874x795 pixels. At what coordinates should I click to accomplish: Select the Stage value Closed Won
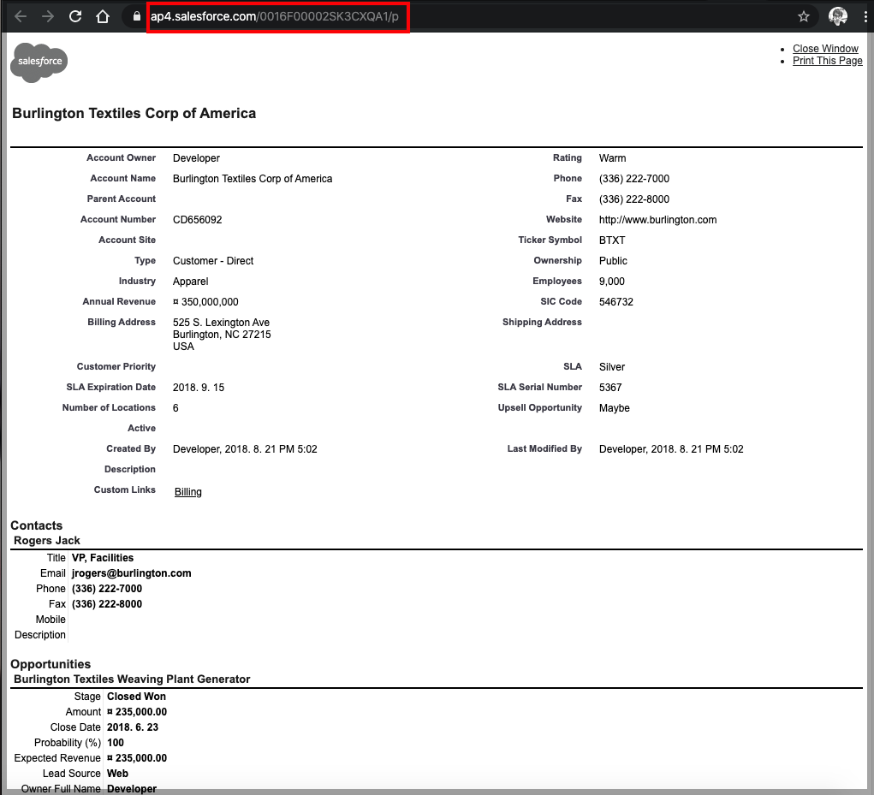point(136,697)
